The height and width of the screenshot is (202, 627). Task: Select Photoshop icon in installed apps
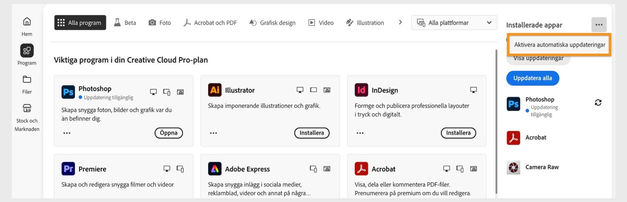click(x=513, y=104)
